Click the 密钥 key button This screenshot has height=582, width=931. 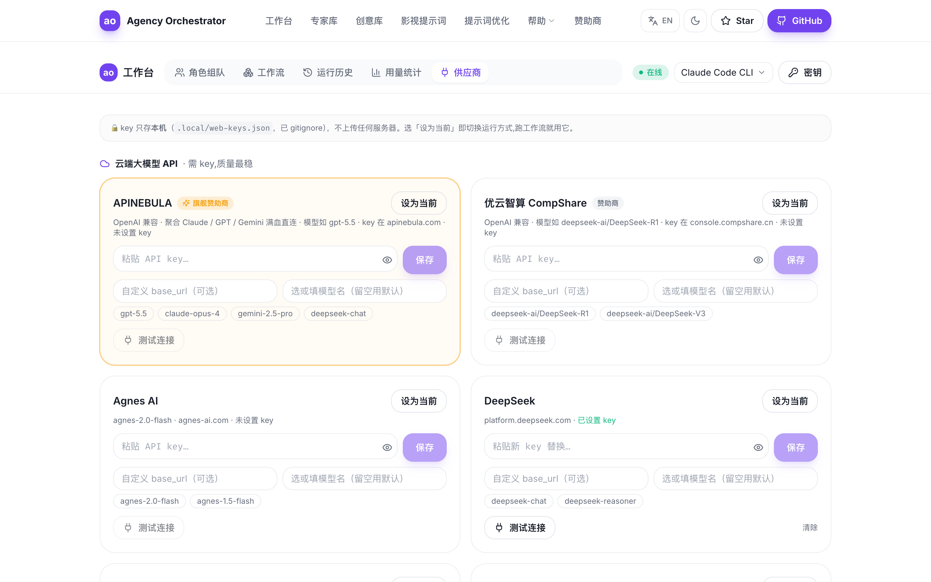point(804,72)
